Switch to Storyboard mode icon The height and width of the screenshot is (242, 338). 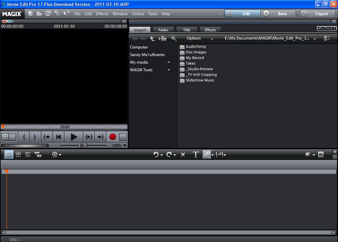point(9,154)
